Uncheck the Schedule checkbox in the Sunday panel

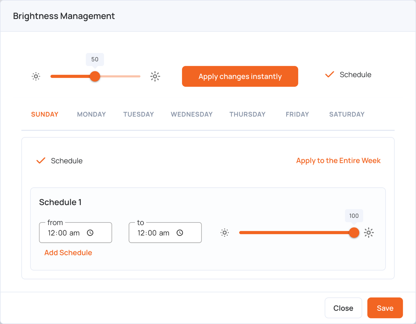(x=41, y=161)
